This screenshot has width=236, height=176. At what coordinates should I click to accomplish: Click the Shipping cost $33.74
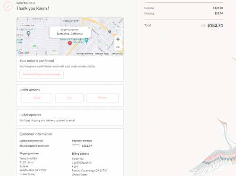click(219, 13)
